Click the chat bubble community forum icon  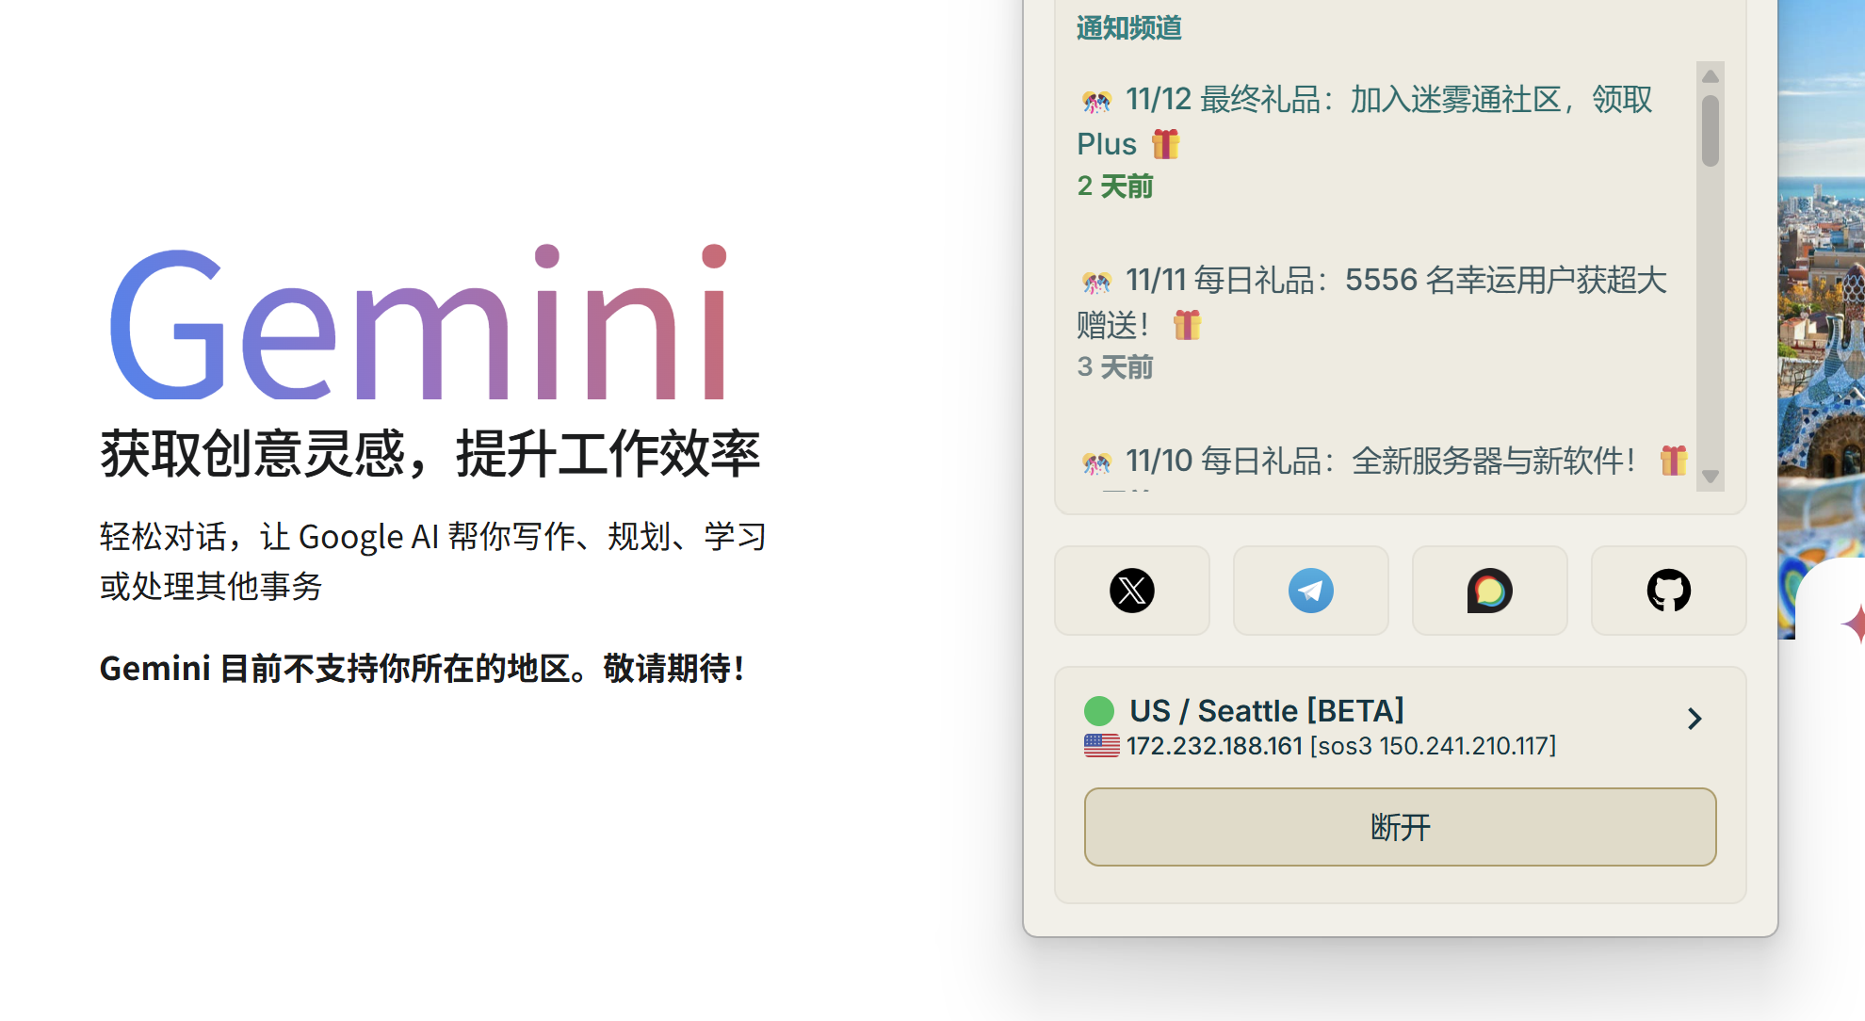click(x=1489, y=591)
